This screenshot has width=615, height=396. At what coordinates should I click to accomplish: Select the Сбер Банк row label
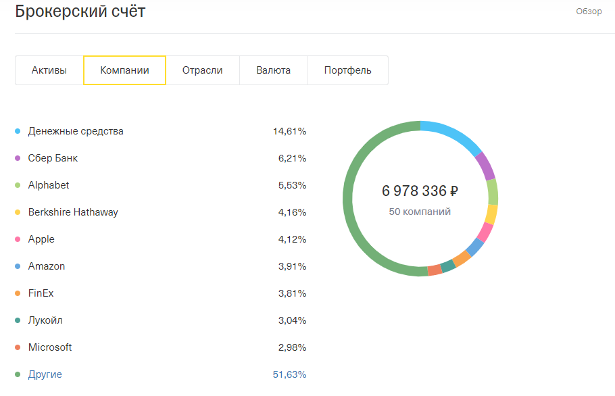(x=53, y=158)
